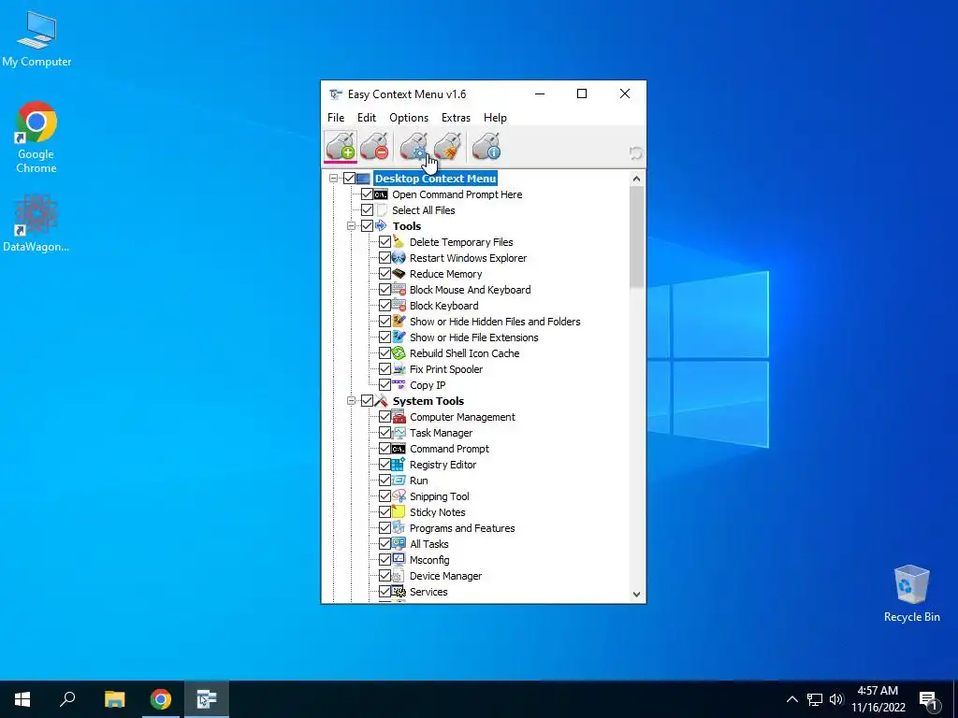Collapse the Tools tree node
The width and height of the screenshot is (958, 718).
click(352, 226)
